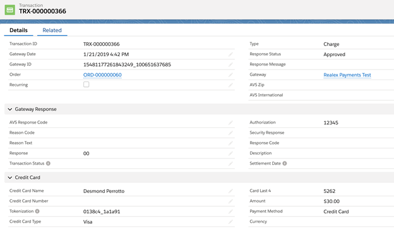The width and height of the screenshot is (394, 229).
Task: Collapse the Credit Card section
Action: pos(10,177)
